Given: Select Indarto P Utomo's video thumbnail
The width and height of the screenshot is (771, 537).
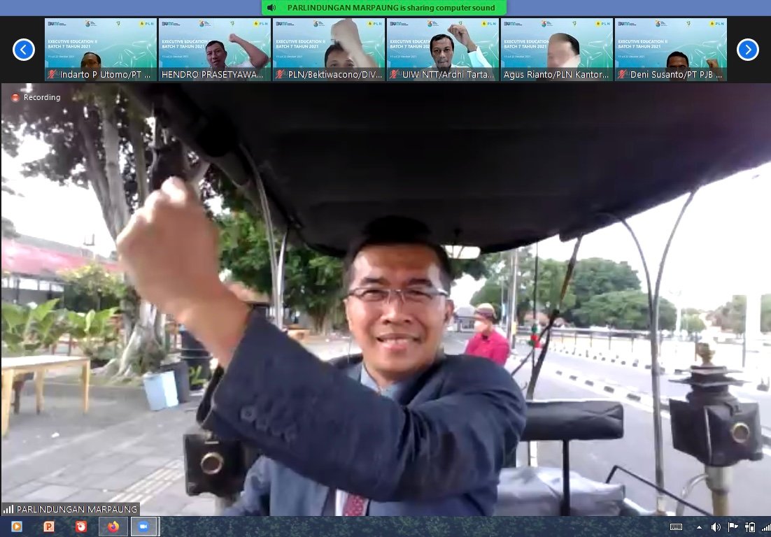Looking at the screenshot, I should (x=101, y=49).
